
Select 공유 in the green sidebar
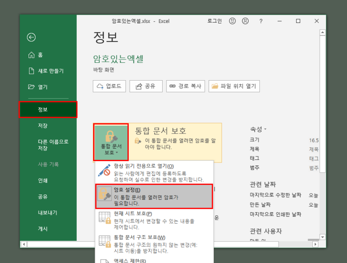click(x=48, y=196)
